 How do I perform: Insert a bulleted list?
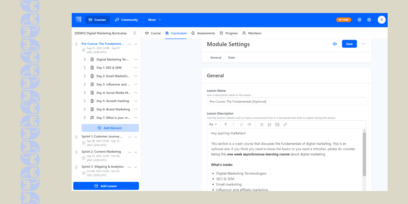[x=262, y=124]
